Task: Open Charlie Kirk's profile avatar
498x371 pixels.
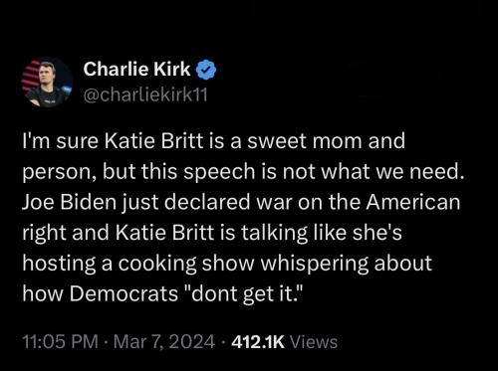Action: coord(47,82)
